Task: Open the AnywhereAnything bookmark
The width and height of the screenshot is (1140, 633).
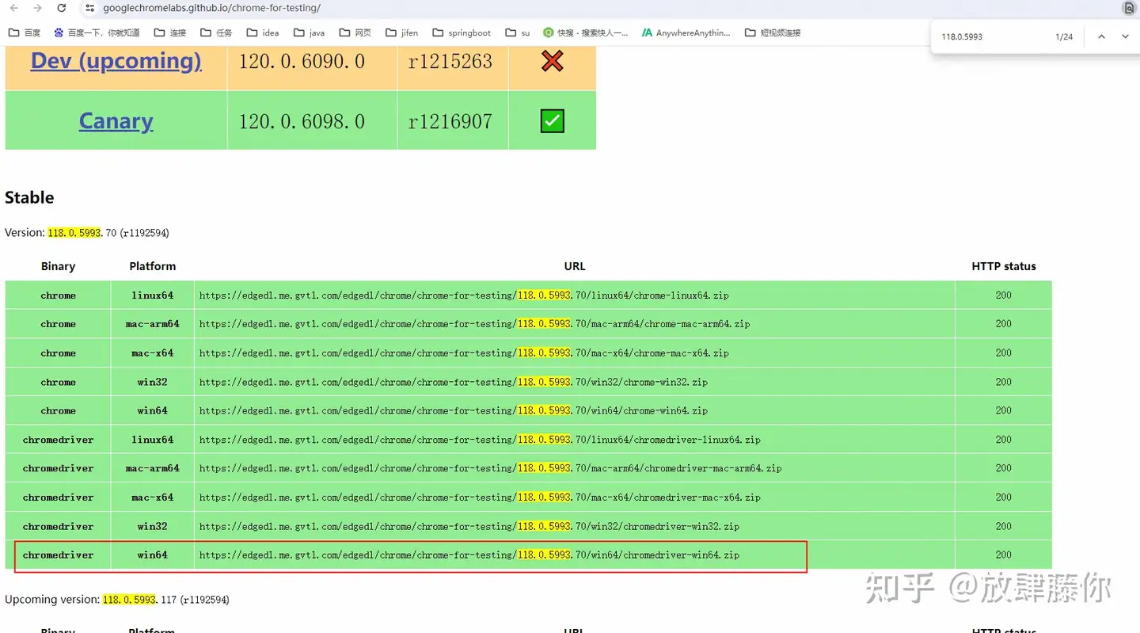Action: pyautogui.click(x=686, y=32)
